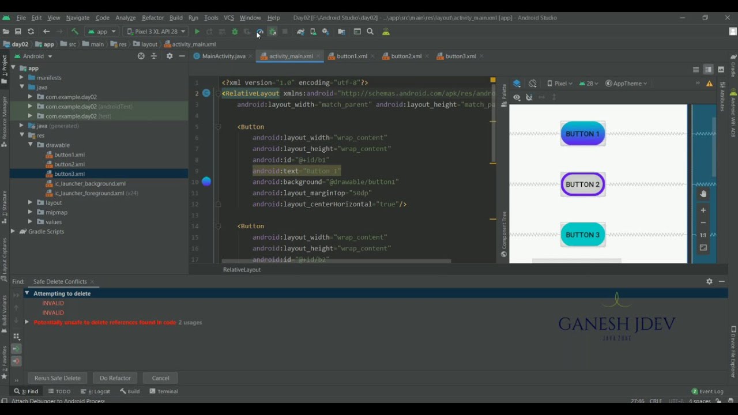Select button3.xml in drawable folder

(x=69, y=174)
